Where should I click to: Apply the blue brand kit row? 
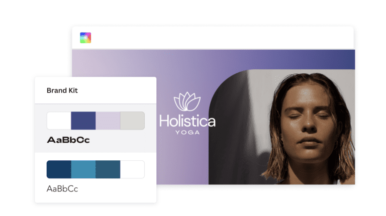pos(95,177)
